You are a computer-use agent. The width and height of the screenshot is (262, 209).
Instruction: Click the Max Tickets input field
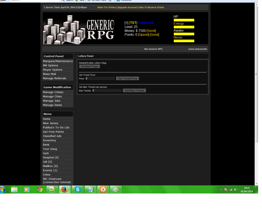(x=107, y=90)
